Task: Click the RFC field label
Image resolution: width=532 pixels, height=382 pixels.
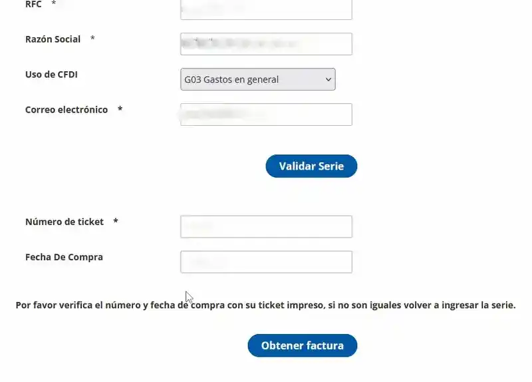Action: 33,4
